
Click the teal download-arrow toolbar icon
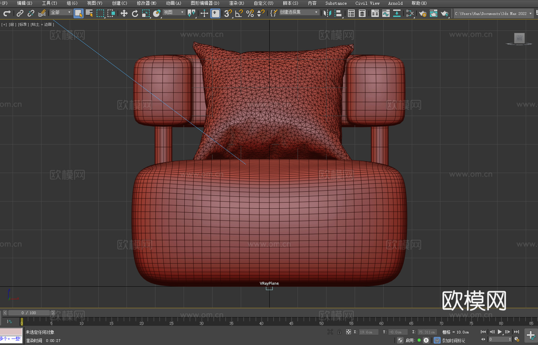pos(397,13)
